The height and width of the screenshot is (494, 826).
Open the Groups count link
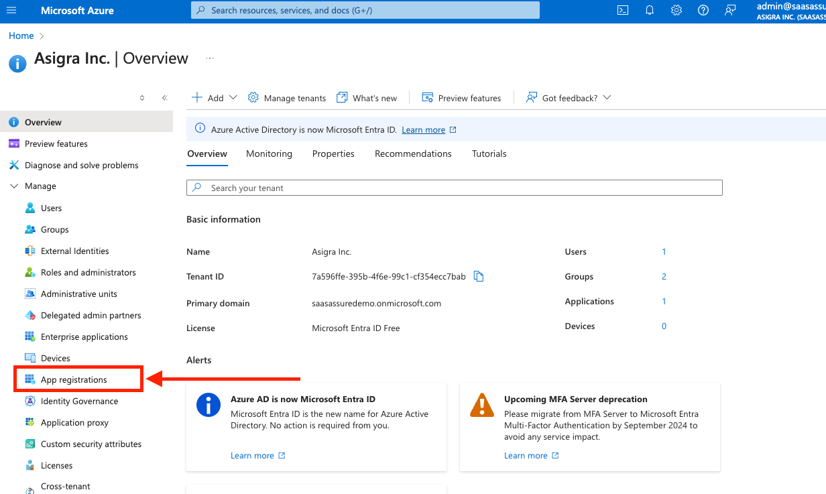tap(664, 276)
